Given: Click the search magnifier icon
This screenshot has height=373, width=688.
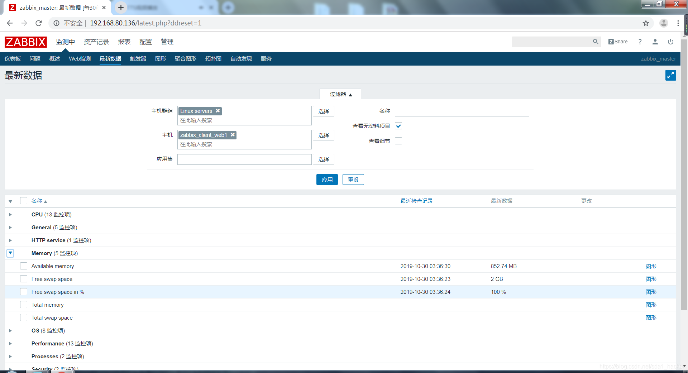Looking at the screenshot, I should (596, 42).
